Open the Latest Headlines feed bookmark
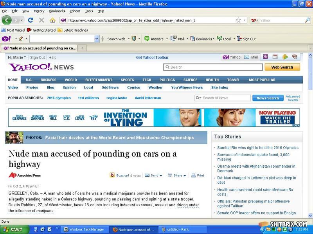This screenshot has width=313, height=234. 73,30
